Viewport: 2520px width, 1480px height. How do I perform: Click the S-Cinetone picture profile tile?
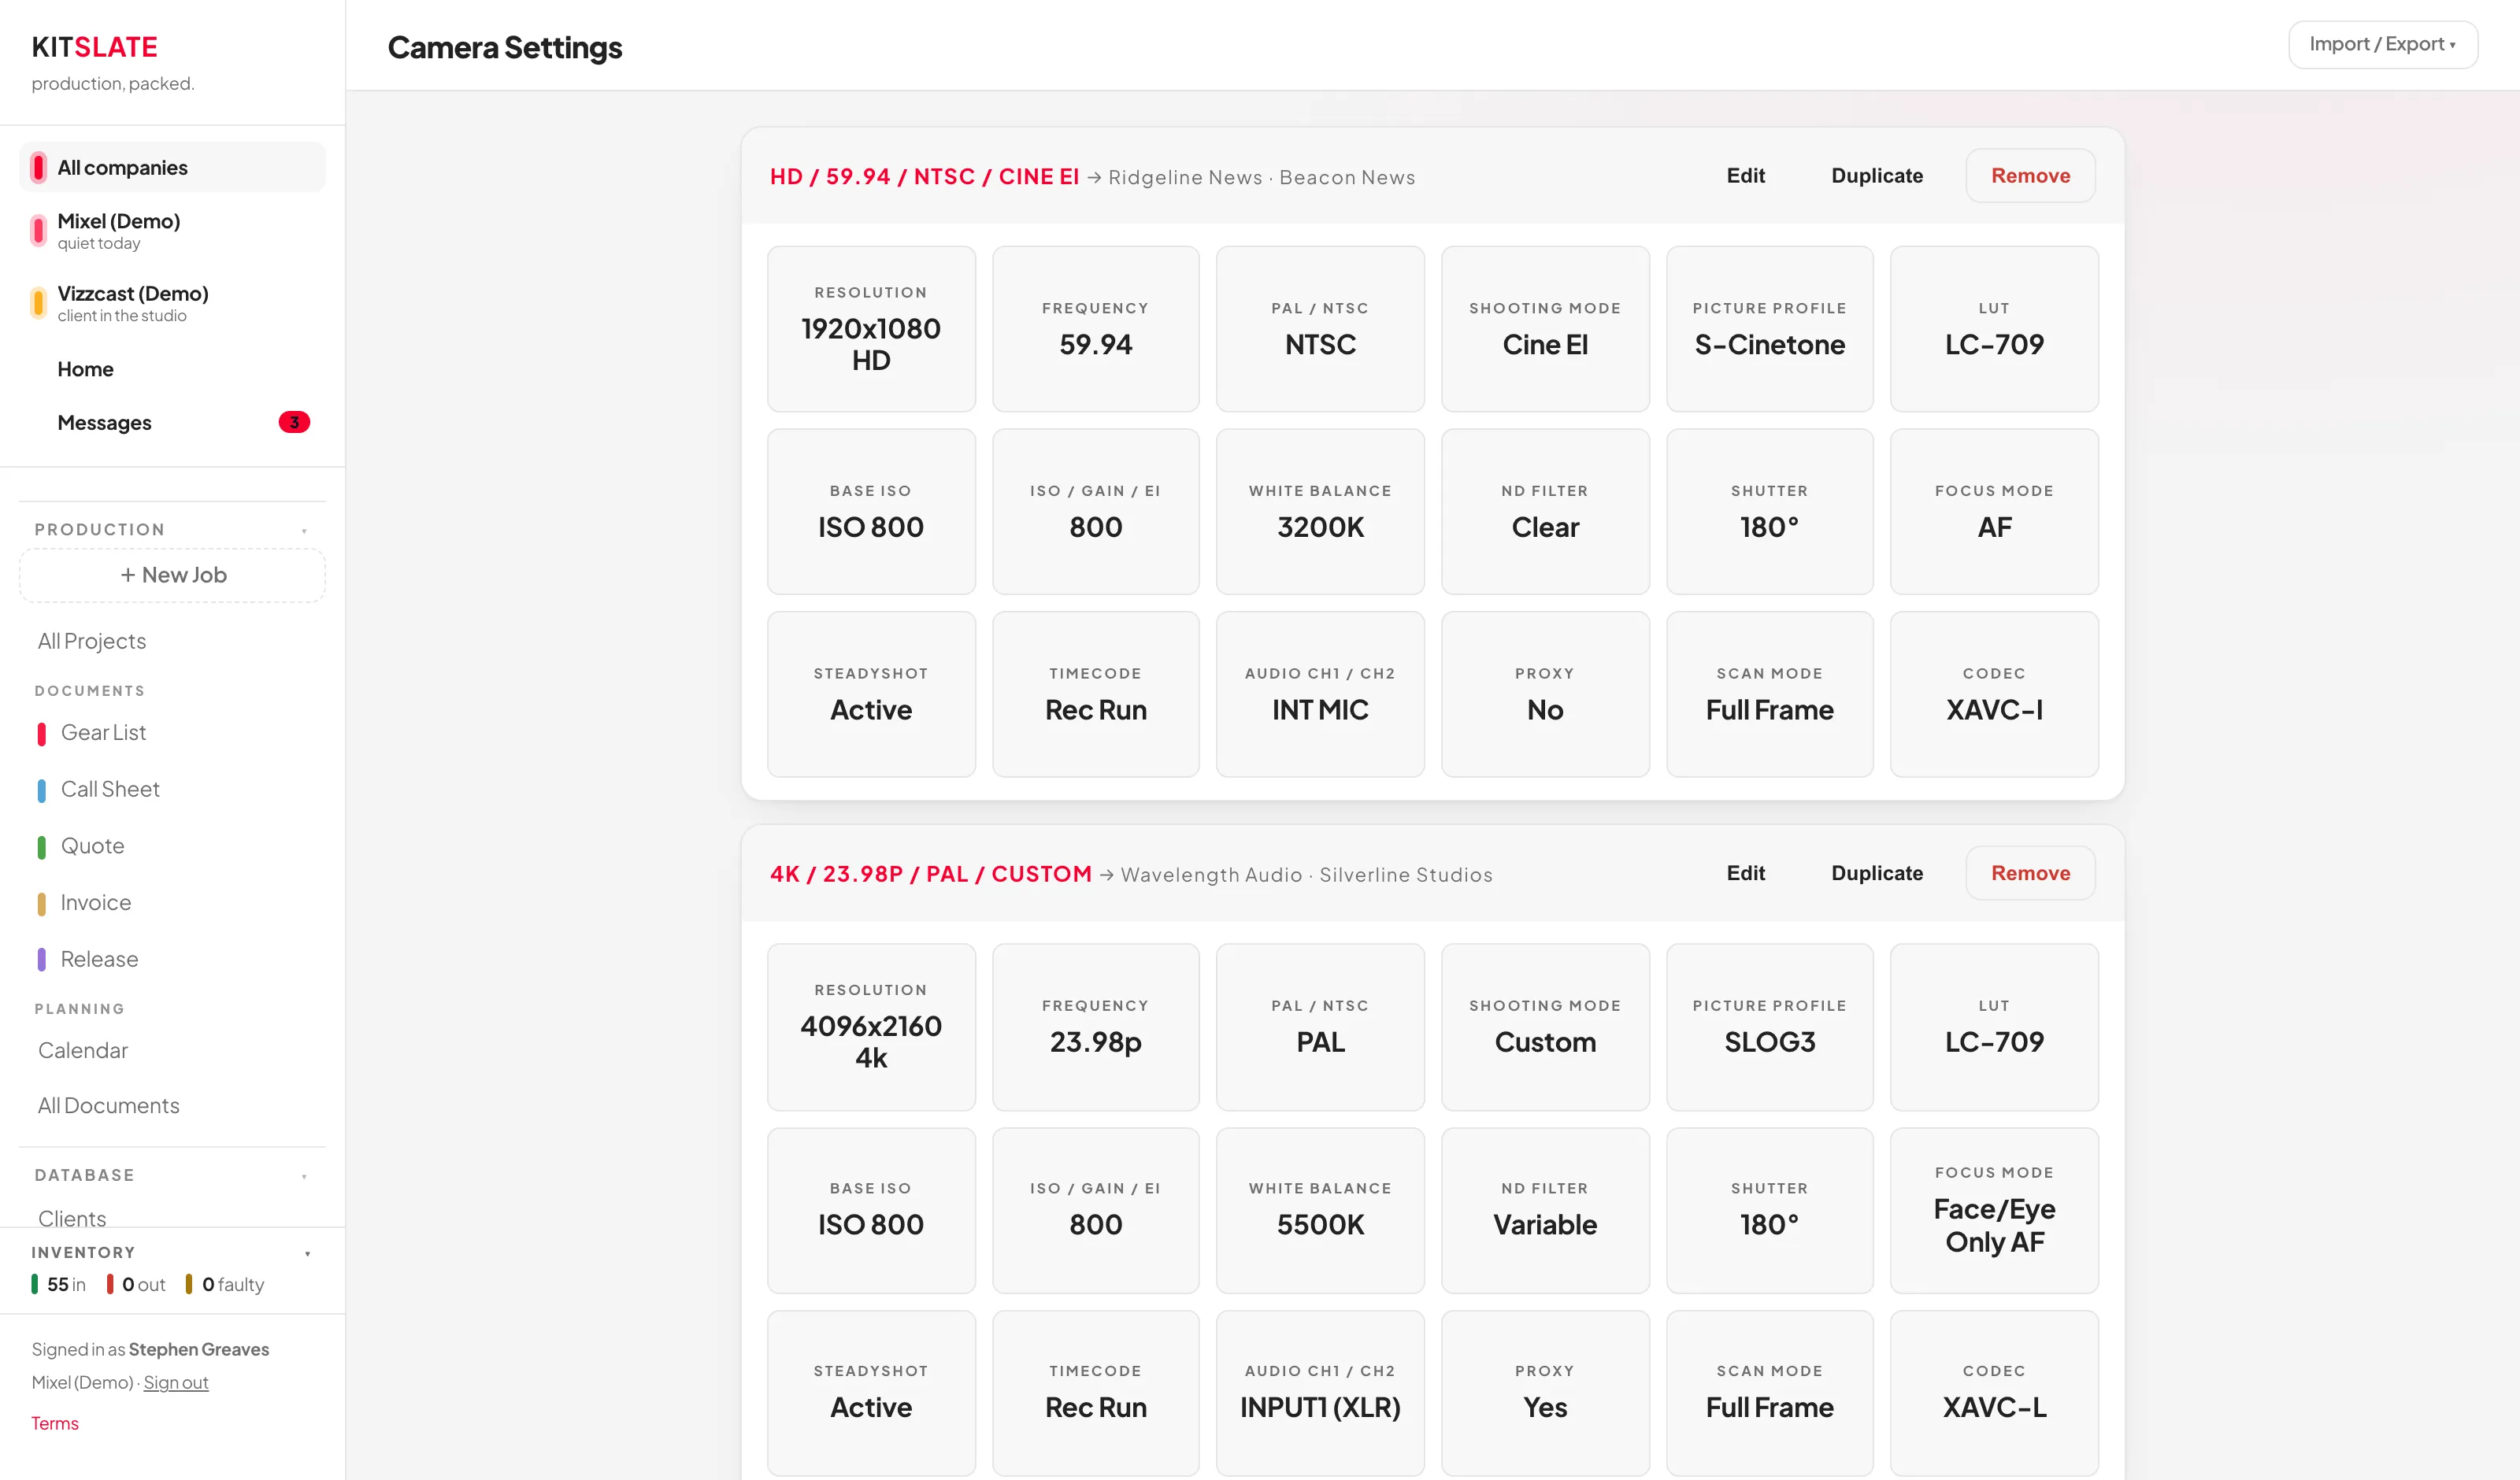point(1769,329)
